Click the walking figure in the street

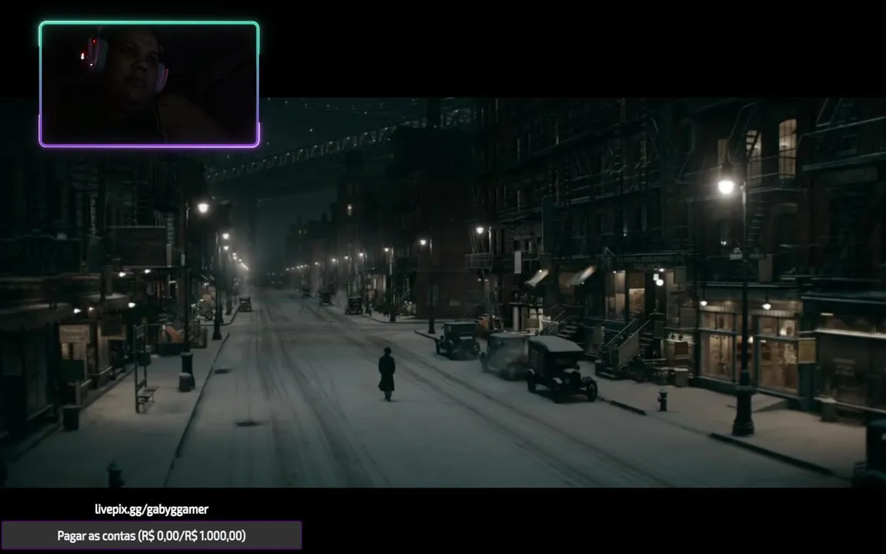coord(387,374)
